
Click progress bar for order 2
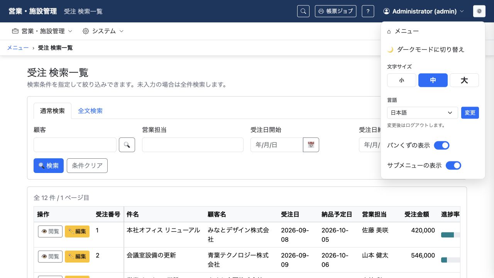point(450,260)
